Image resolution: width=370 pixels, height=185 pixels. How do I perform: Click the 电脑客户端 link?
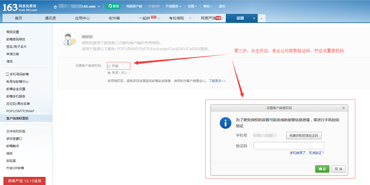(x=134, y=6)
